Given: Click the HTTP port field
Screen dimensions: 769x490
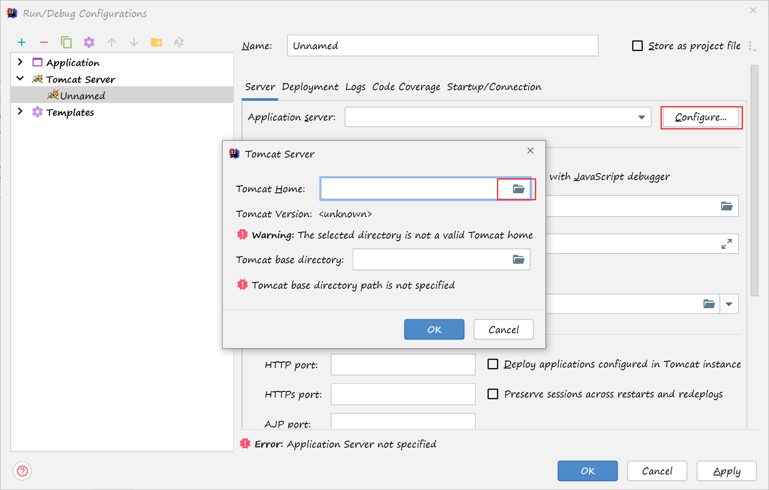Looking at the screenshot, I should point(403,365).
